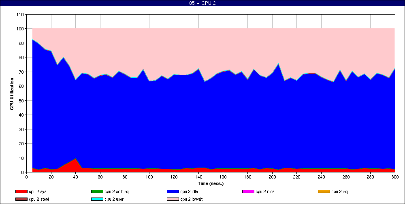The width and height of the screenshot is (405, 204).
Task: Select the 'cpu 2 steal' legend label
Action: [39, 199]
